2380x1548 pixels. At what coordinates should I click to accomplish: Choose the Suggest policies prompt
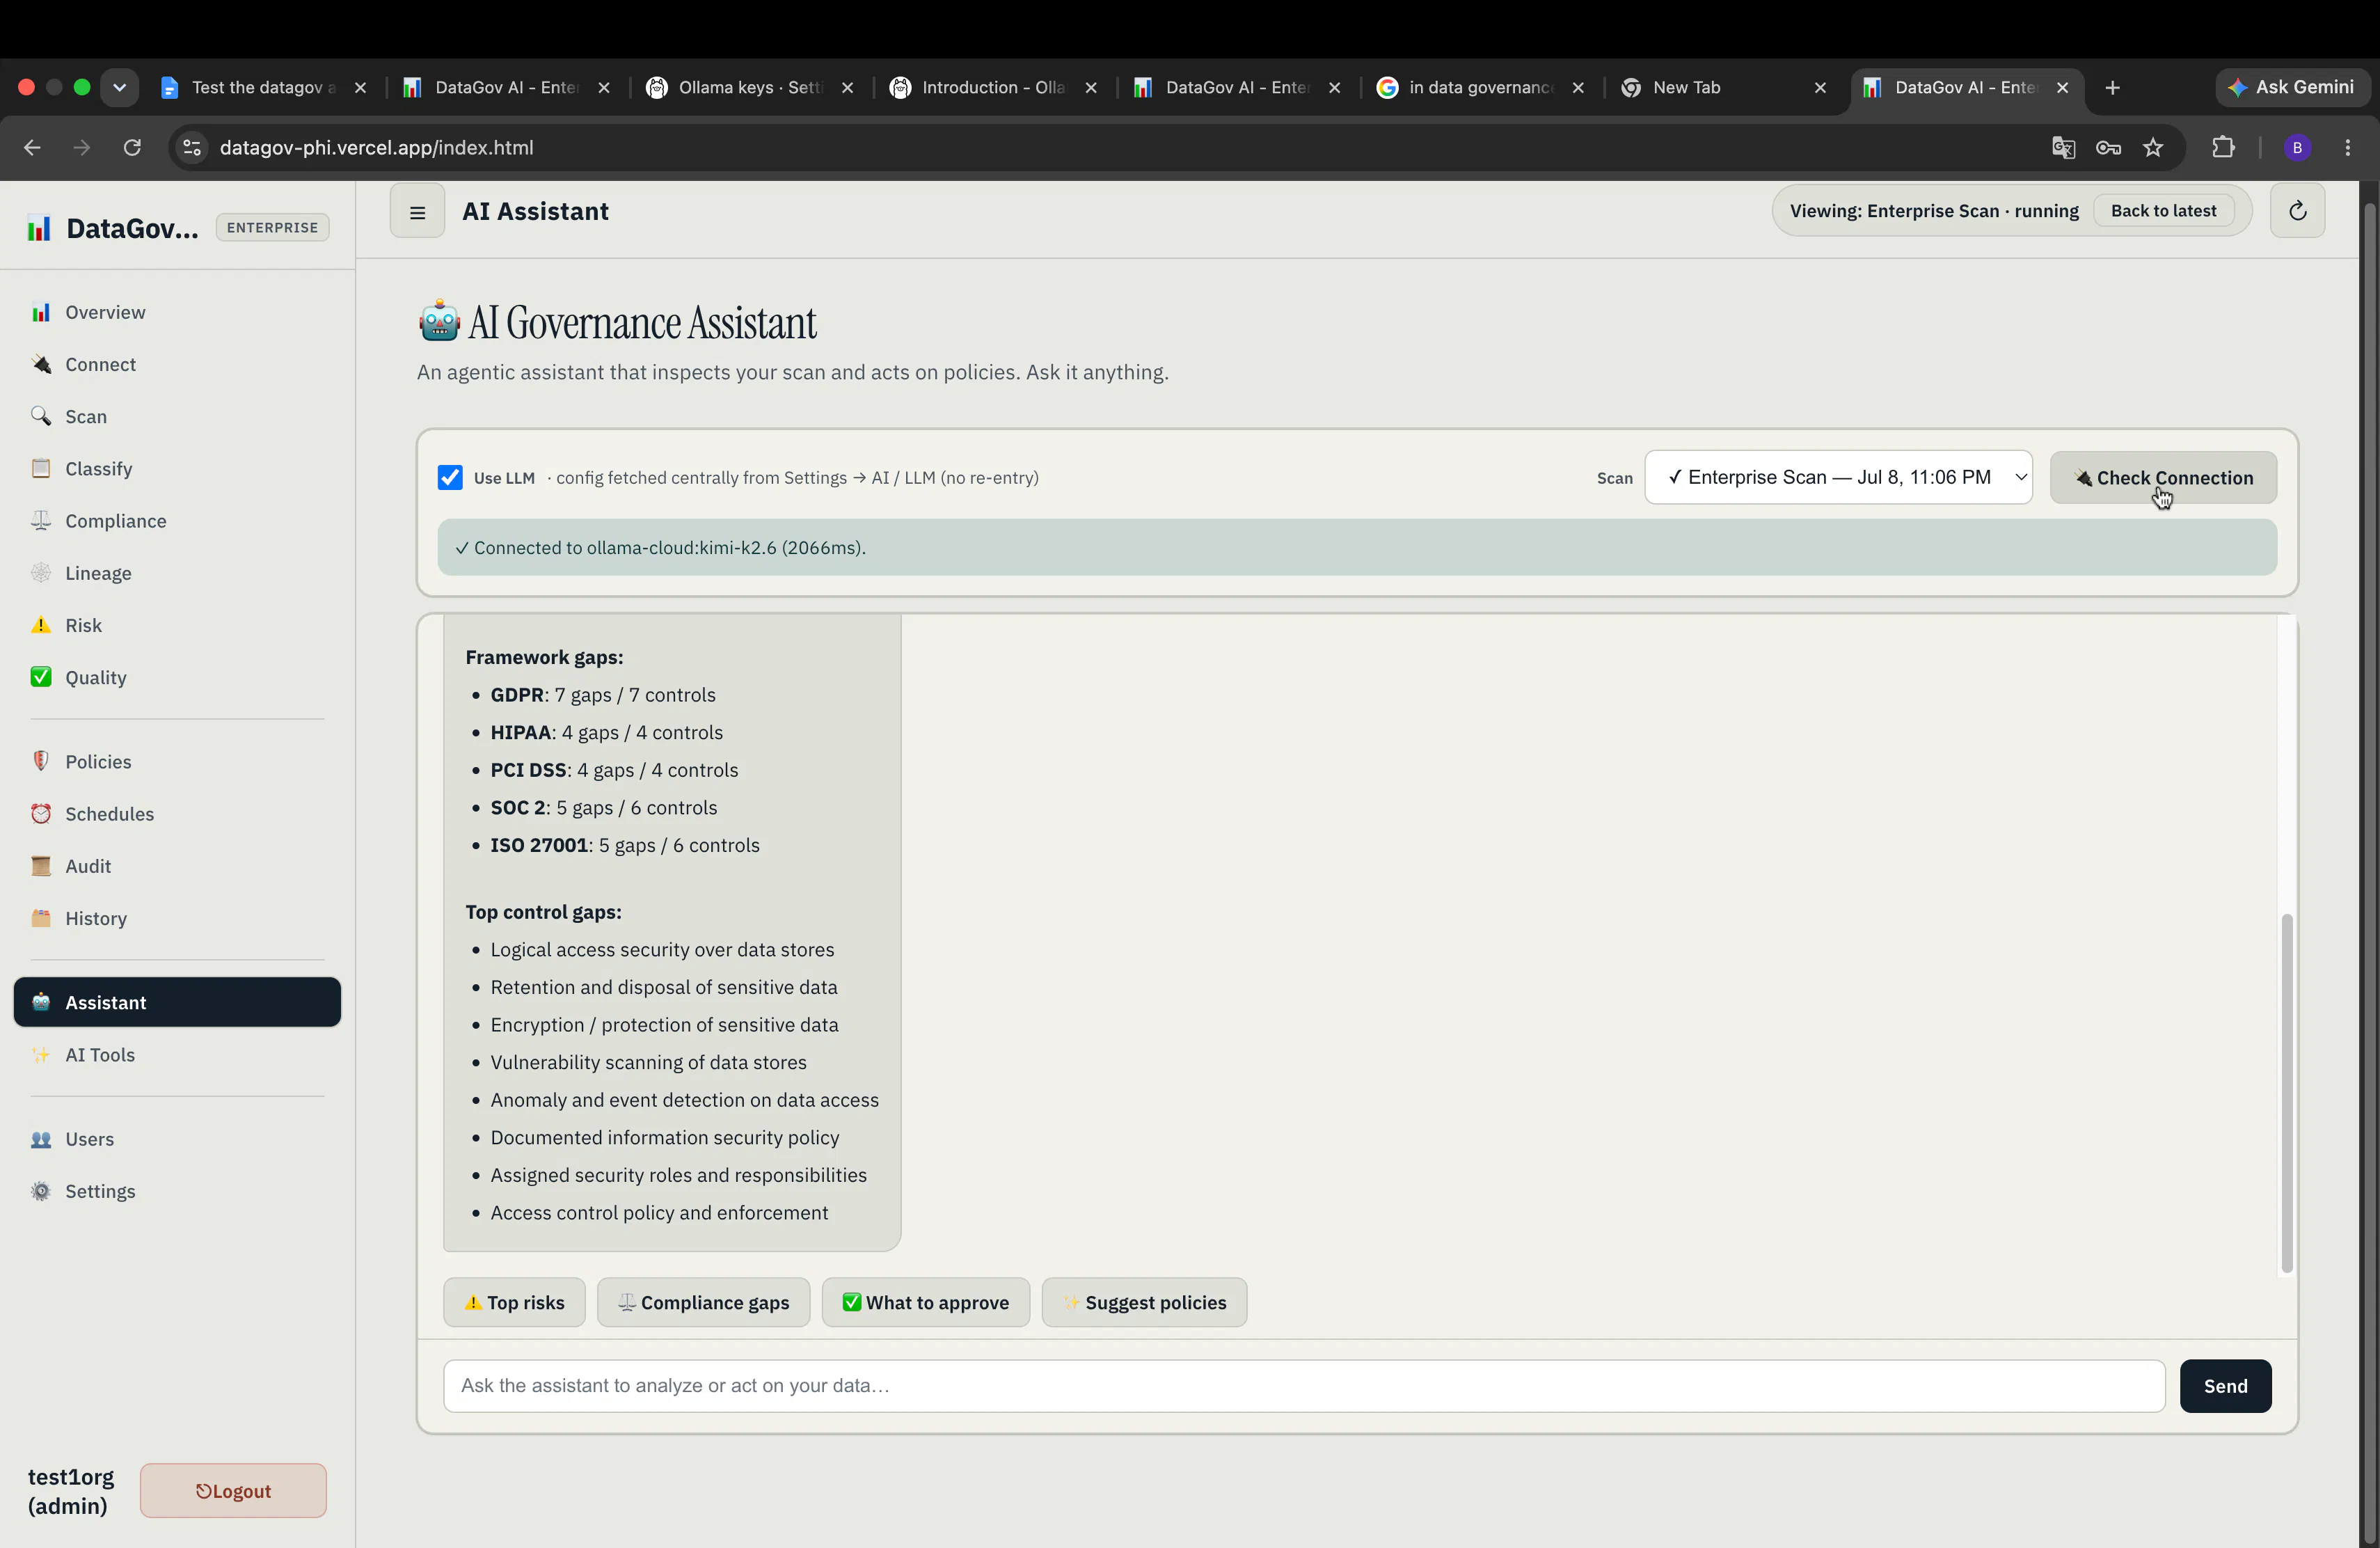coord(1144,1302)
